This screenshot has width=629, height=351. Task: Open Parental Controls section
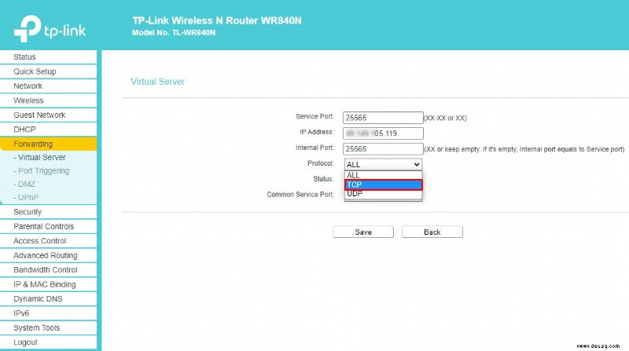point(48,226)
